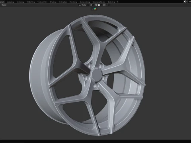This screenshot has width=191, height=143.
Task: Open the Texture Paint workspace tab
Action: (x=42, y=2)
